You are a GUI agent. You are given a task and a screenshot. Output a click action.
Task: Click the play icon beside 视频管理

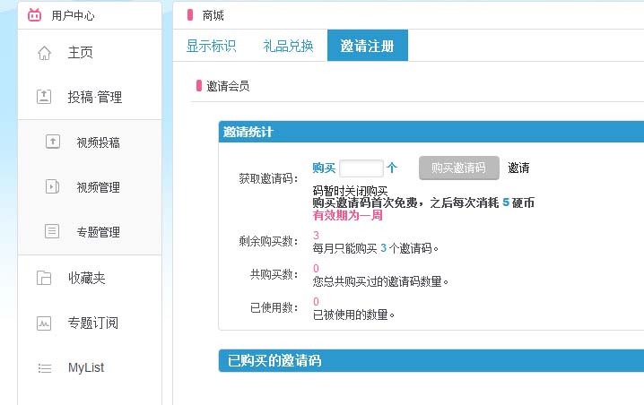click(53, 187)
